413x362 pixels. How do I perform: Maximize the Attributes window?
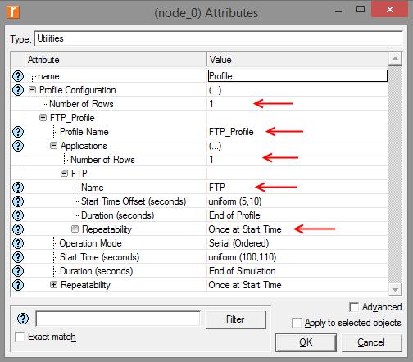coord(361,10)
